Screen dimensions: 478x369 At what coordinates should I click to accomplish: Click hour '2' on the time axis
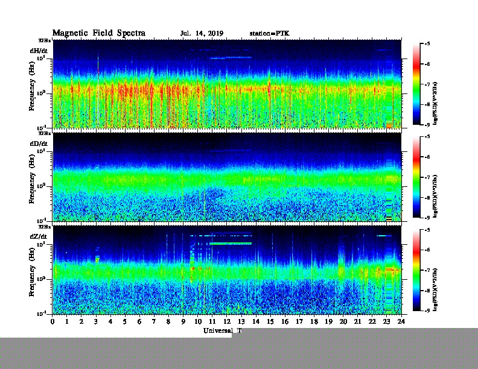81,321
